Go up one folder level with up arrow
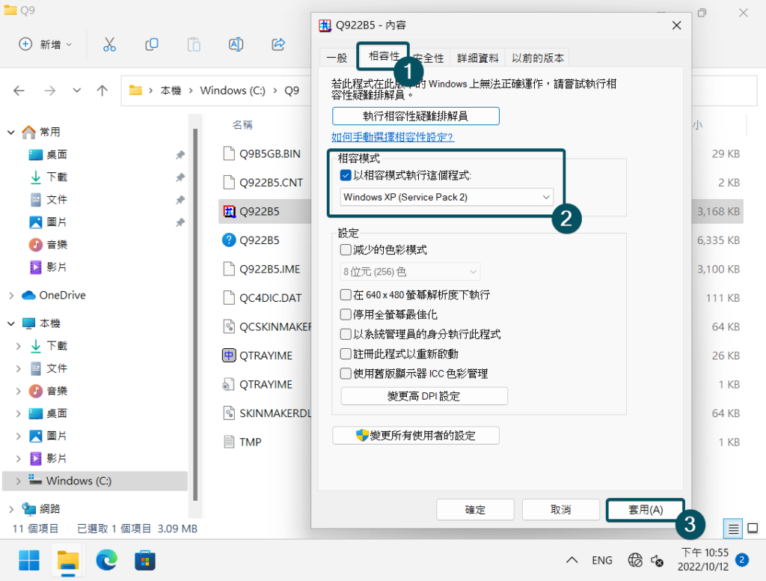 (x=102, y=91)
